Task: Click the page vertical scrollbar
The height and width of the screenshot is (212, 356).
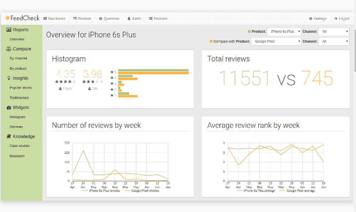Action: (x=355, y=51)
